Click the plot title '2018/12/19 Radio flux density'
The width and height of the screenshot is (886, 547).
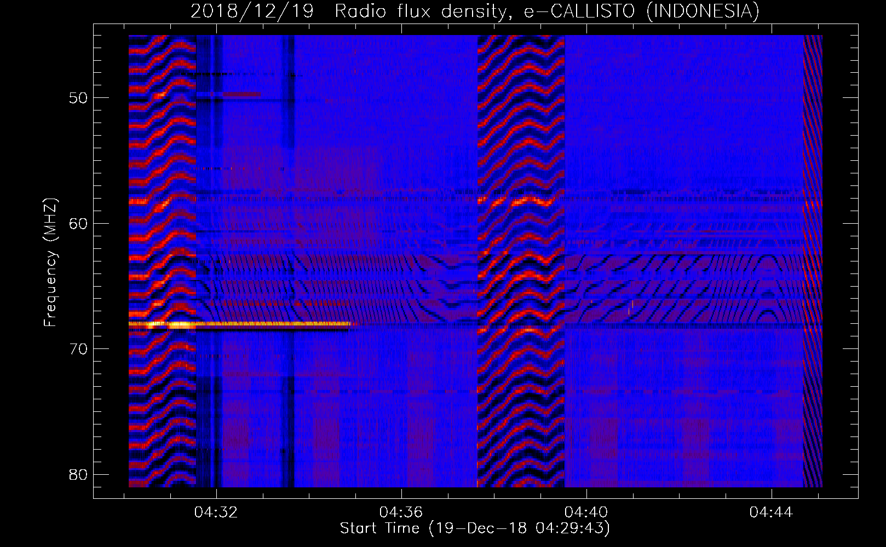click(x=475, y=11)
